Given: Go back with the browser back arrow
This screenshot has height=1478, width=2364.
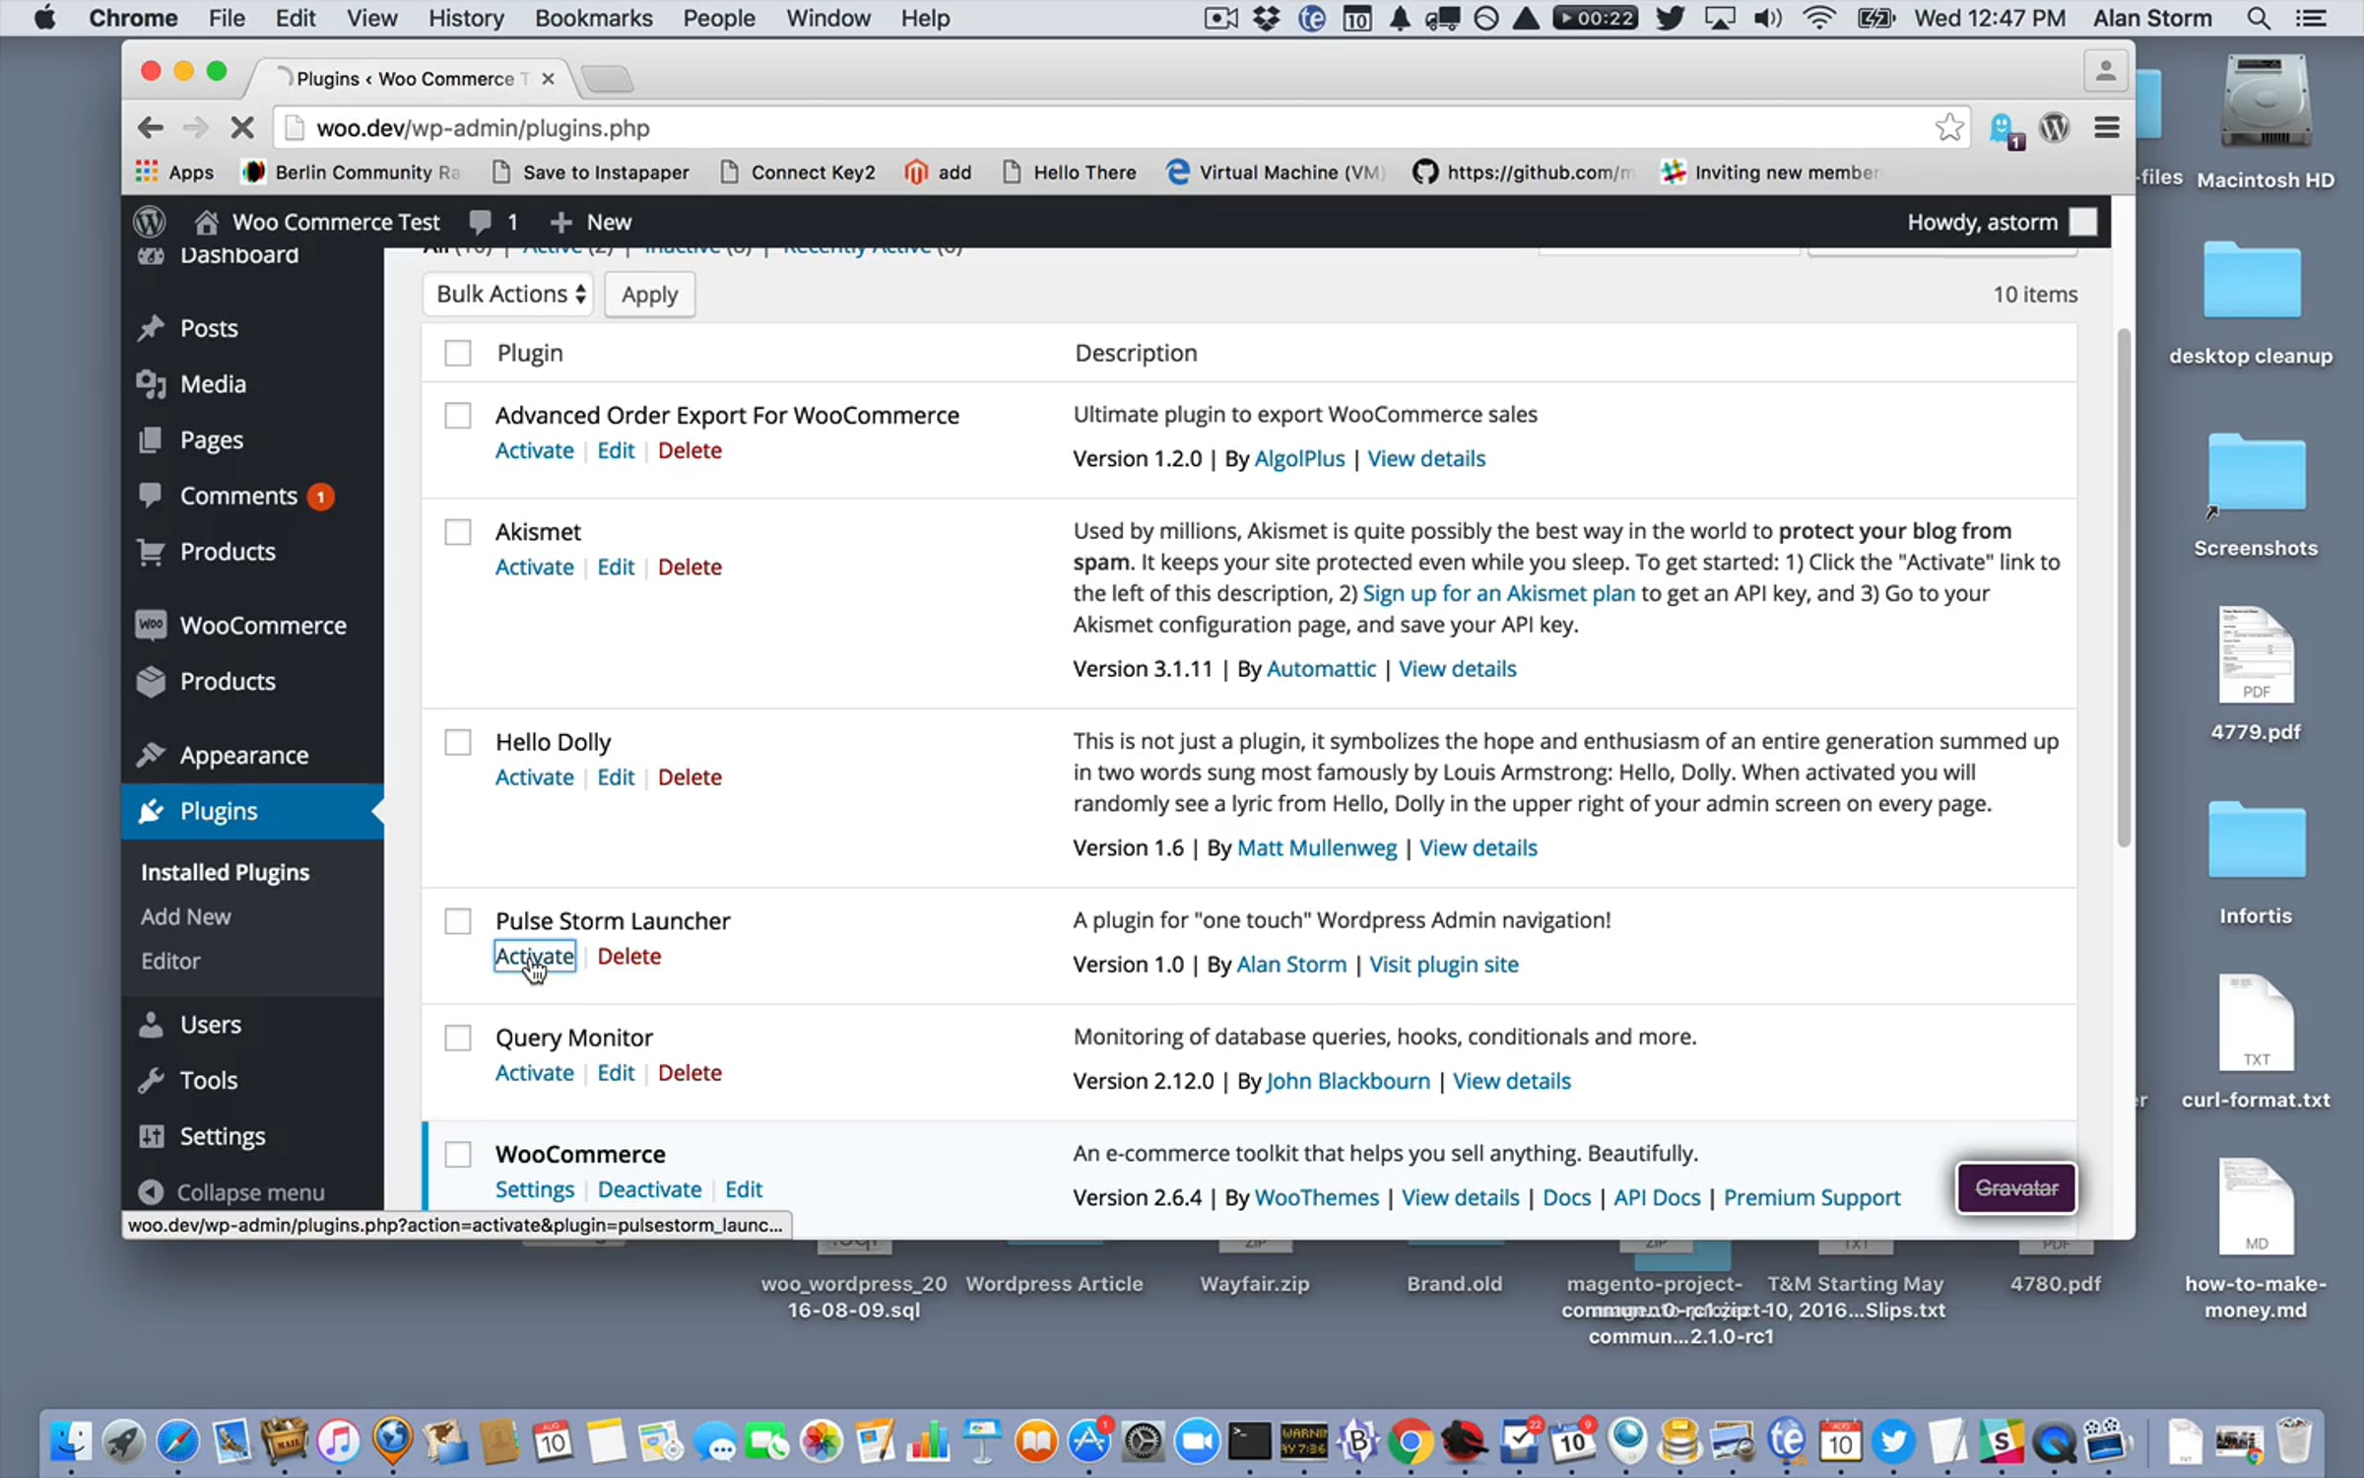Looking at the screenshot, I should (x=150, y=128).
